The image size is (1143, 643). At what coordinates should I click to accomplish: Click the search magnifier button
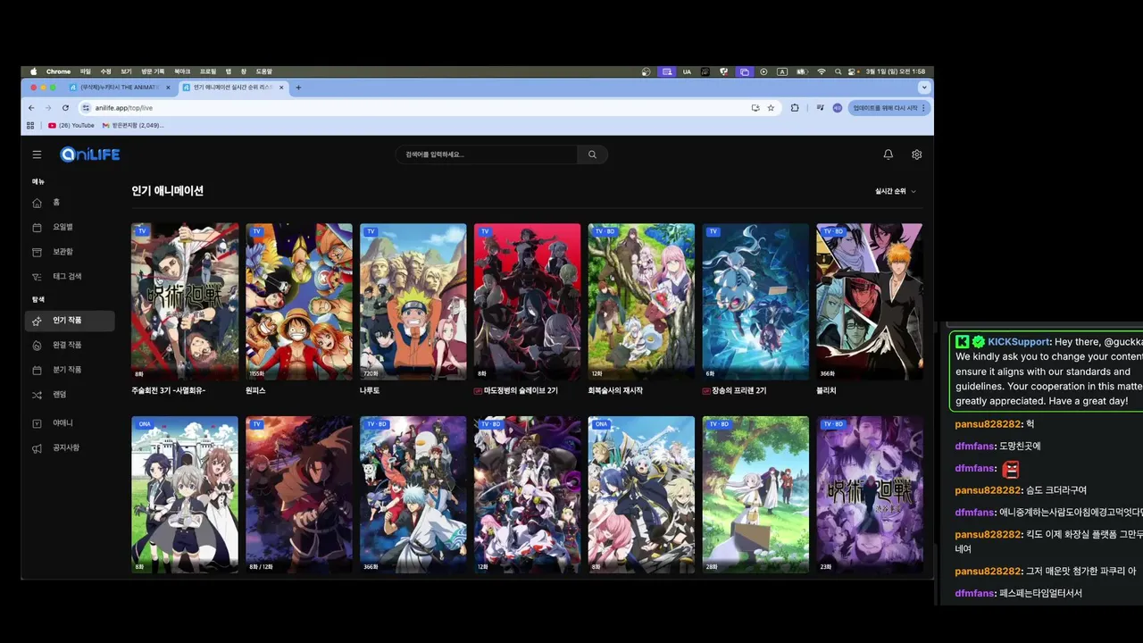(592, 154)
